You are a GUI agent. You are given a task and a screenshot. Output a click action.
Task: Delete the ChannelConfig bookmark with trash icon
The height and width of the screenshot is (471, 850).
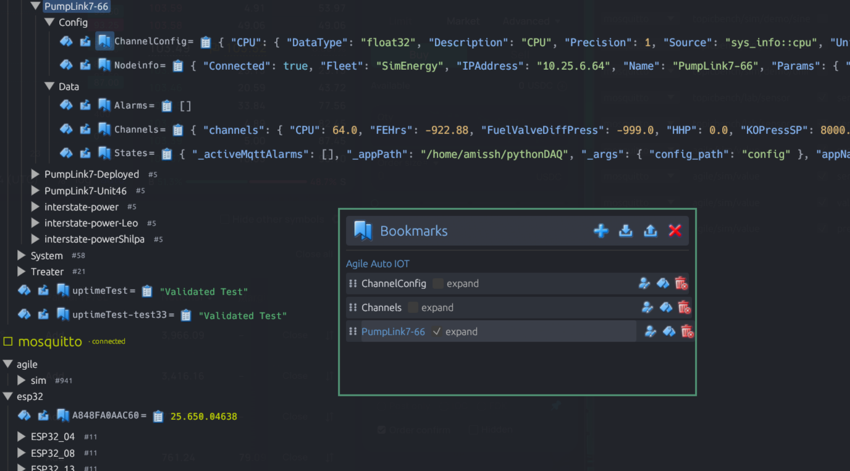click(681, 283)
